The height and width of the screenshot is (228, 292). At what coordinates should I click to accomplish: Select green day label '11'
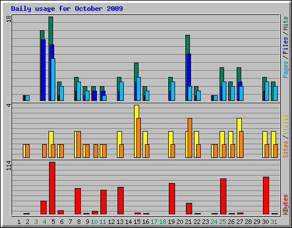(x=103, y=222)
